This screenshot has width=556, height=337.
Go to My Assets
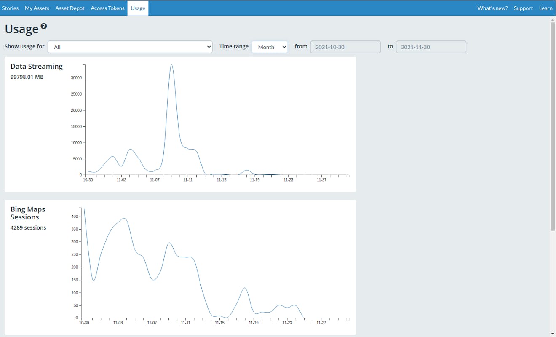pos(37,8)
